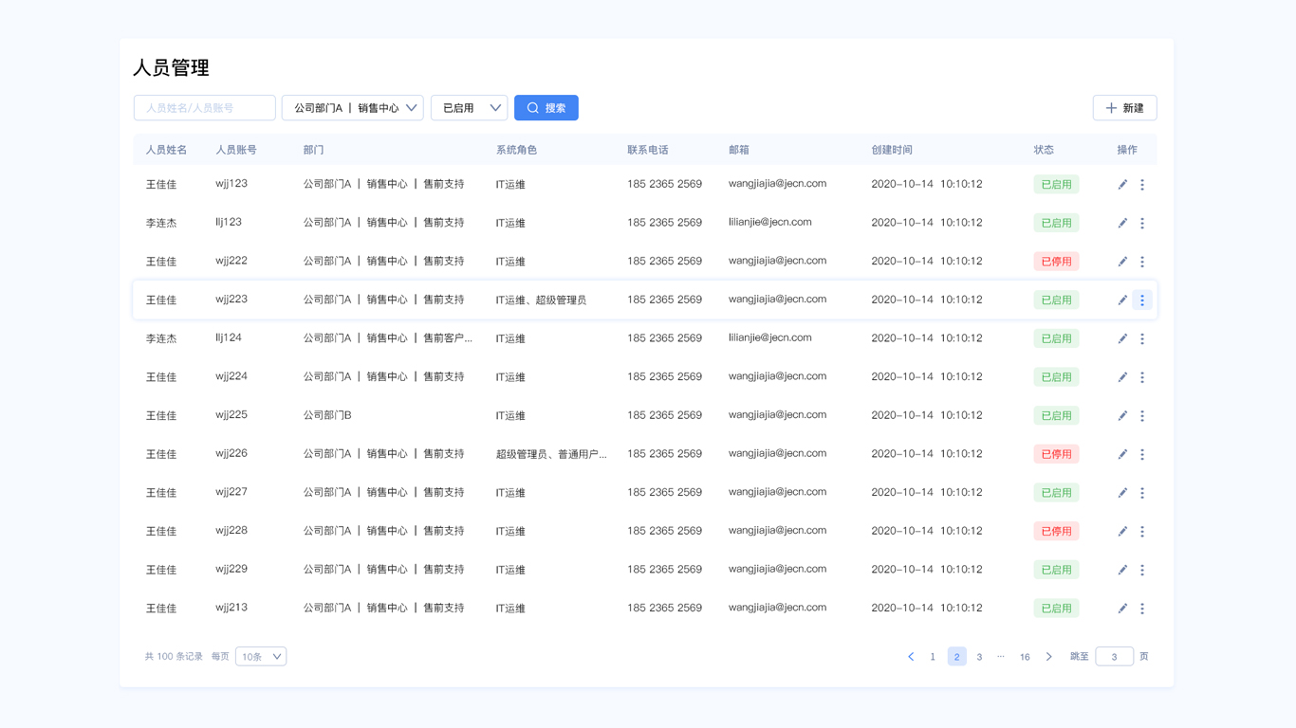
Task: Click the 联系电话 column header
Action: pos(648,150)
